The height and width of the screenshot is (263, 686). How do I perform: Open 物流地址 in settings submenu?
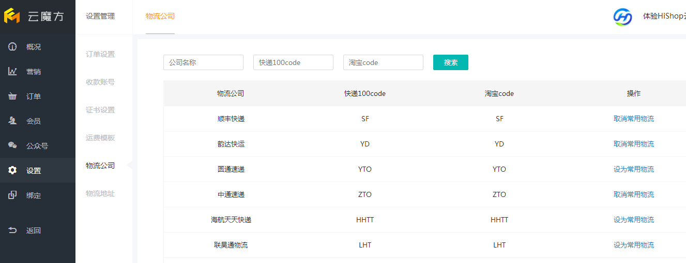coord(100,193)
